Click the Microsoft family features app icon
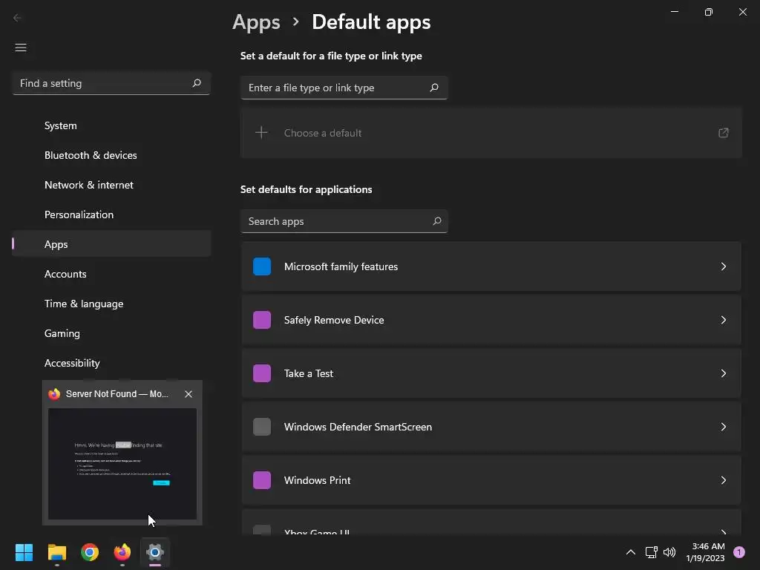Image resolution: width=760 pixels, height=570 pixels. click(x=262, y=266)
